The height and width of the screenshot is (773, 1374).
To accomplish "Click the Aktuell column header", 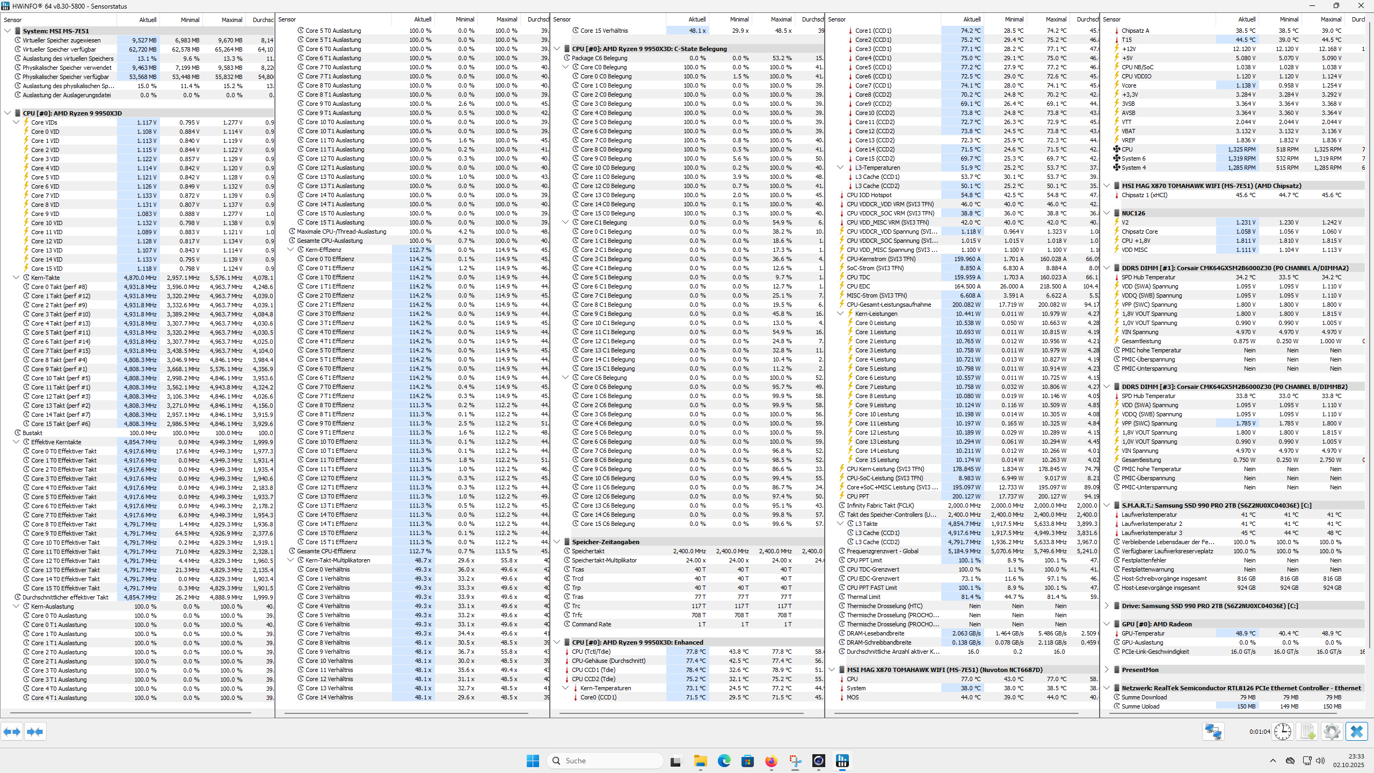I will pos(147,19).
